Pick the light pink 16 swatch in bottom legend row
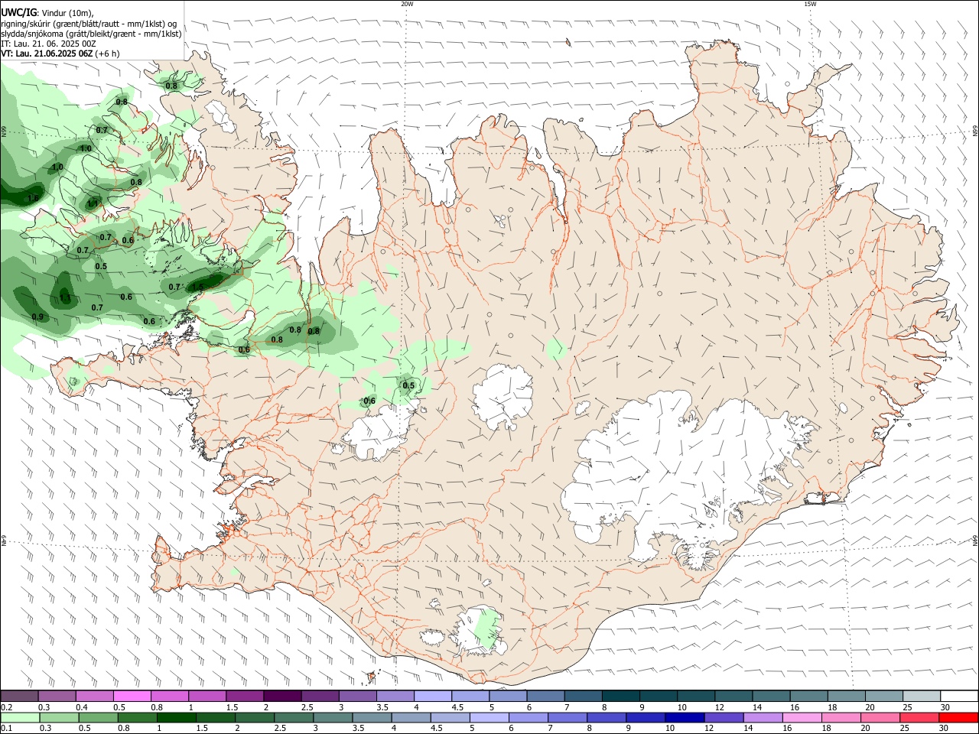 pyautogui.click(x=802, y=717)
